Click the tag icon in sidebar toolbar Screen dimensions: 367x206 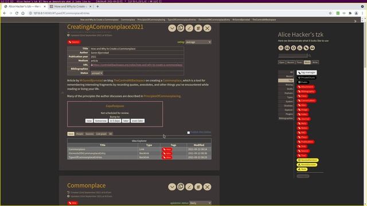pos(306,48)
